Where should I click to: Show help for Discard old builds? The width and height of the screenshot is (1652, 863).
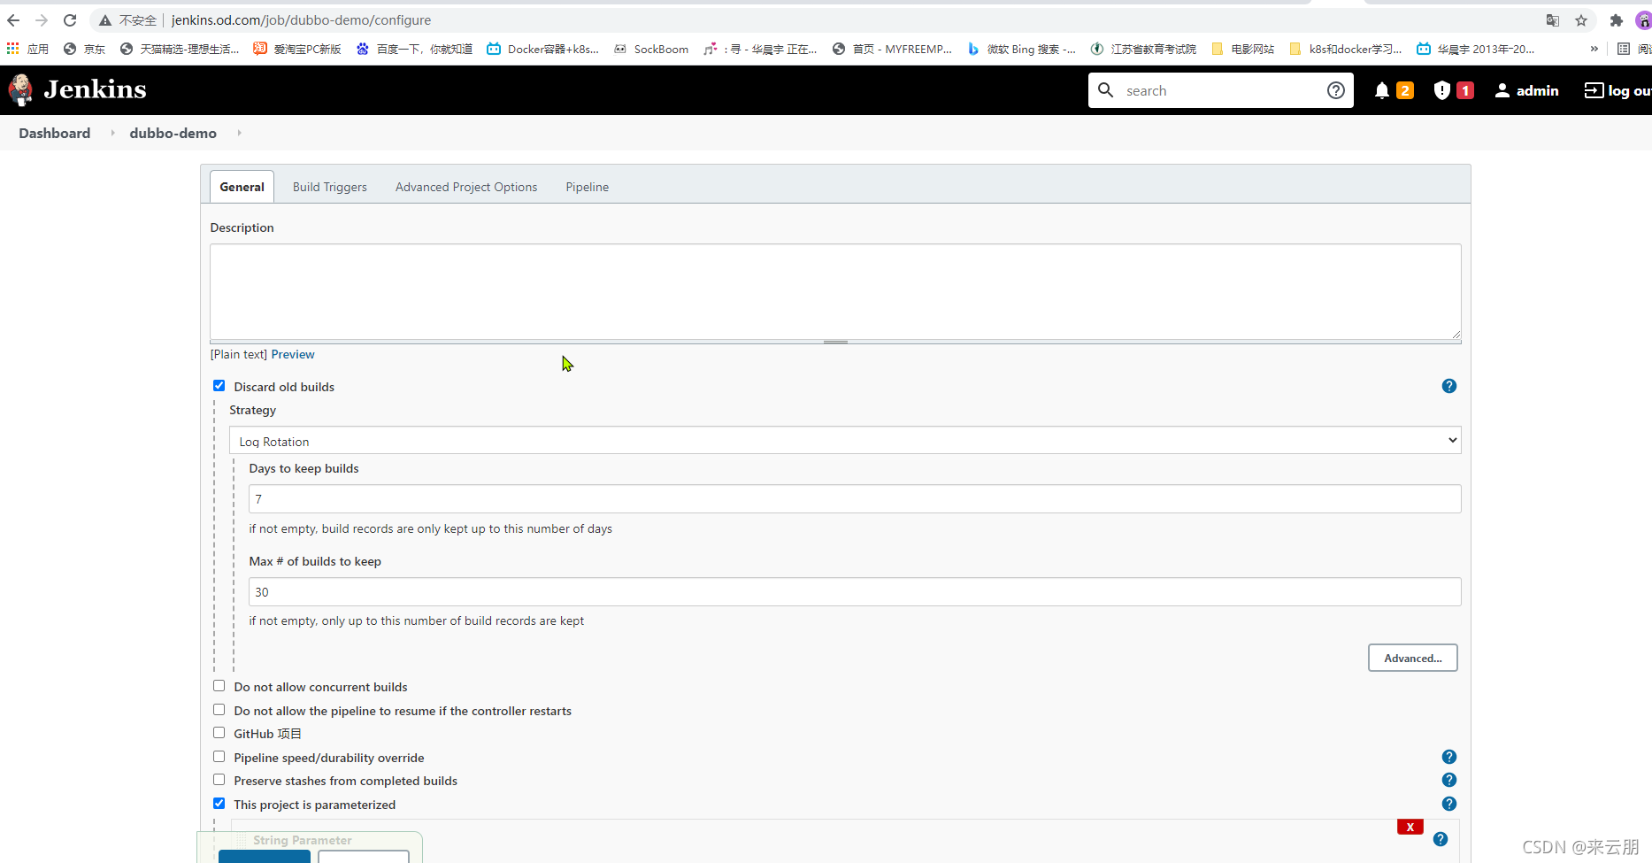point(1449,386)
